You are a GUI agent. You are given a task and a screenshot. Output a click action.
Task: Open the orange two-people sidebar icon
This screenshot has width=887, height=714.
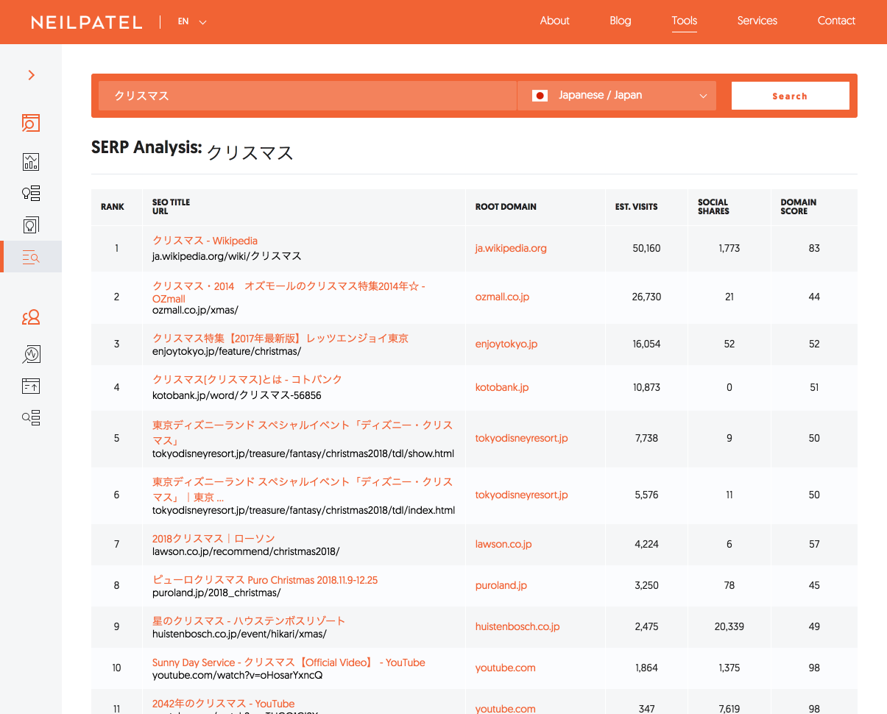(x=31, y=317)
